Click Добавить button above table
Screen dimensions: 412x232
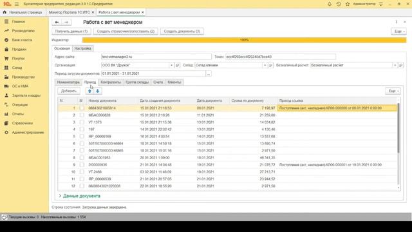coord(69,91)
